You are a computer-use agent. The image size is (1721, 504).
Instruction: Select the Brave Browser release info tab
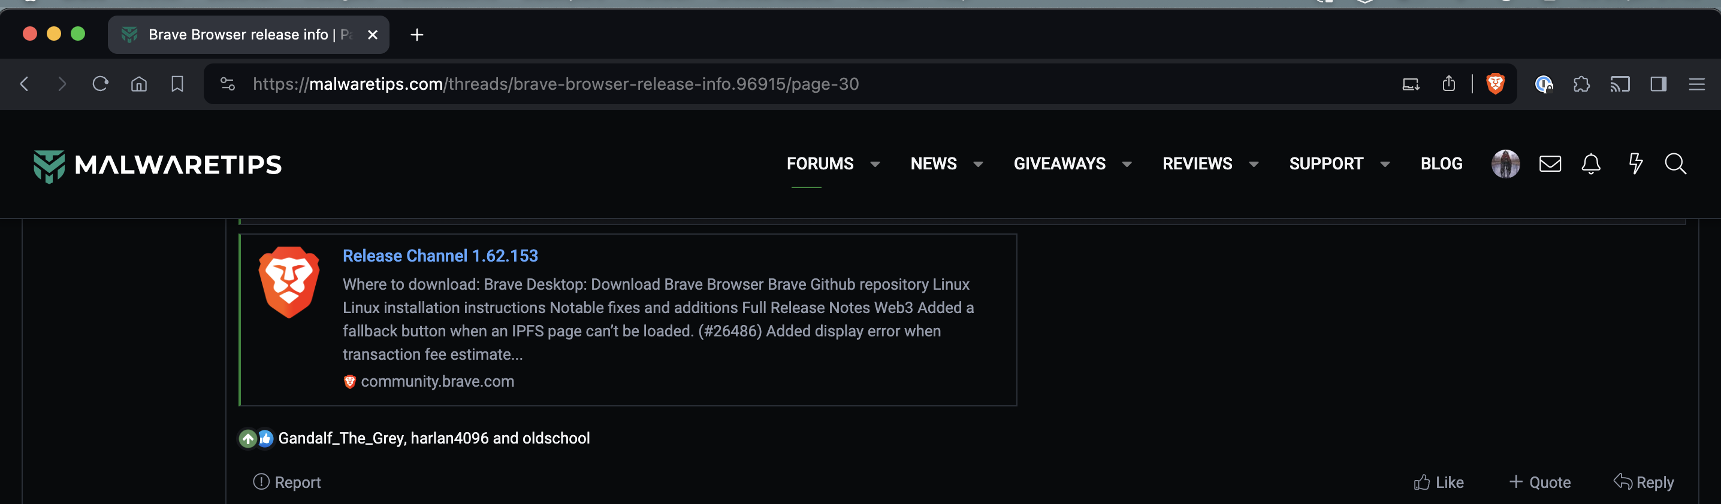[x=249, y=35]
